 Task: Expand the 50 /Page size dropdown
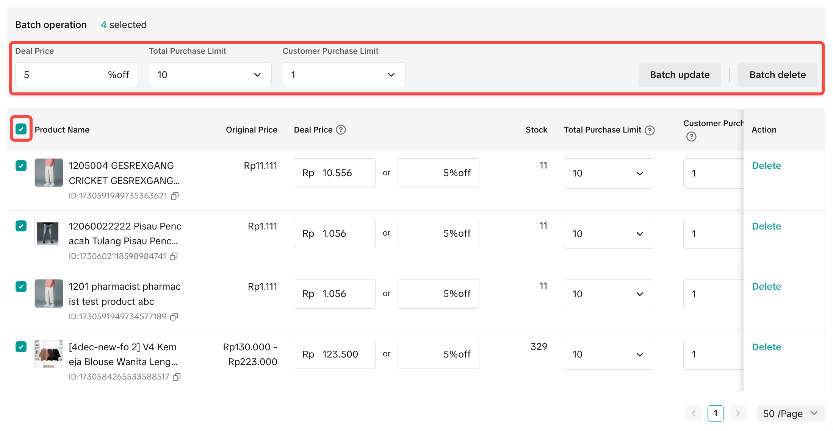(x=791, y=414)
